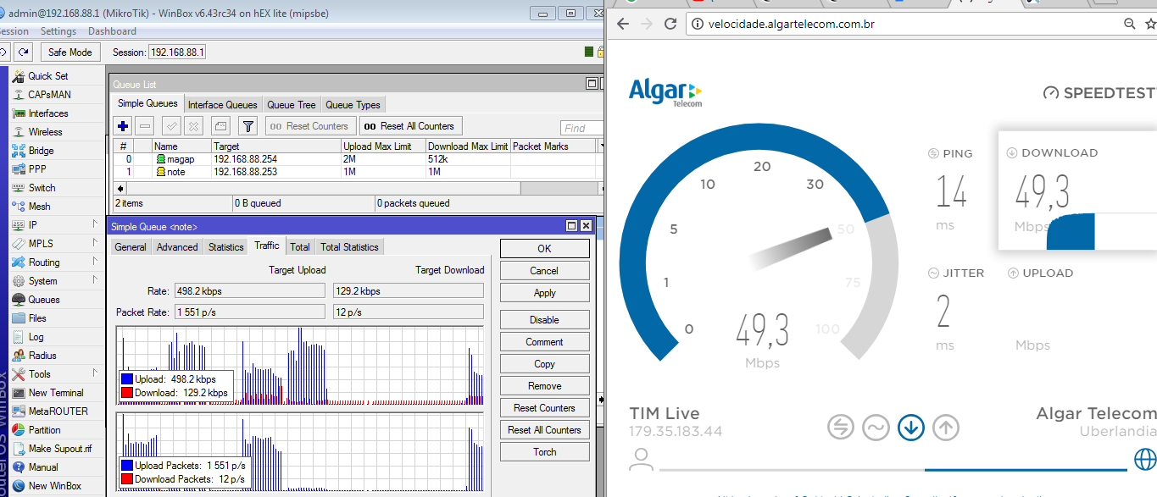
Task: Open New WinBox in the sidebar
Action: pyautogui.click(x=55, y=486)
